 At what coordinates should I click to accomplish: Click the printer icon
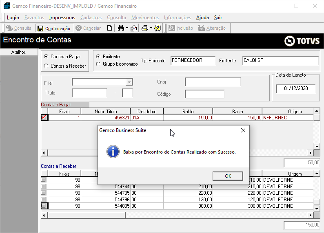[145, 28]
